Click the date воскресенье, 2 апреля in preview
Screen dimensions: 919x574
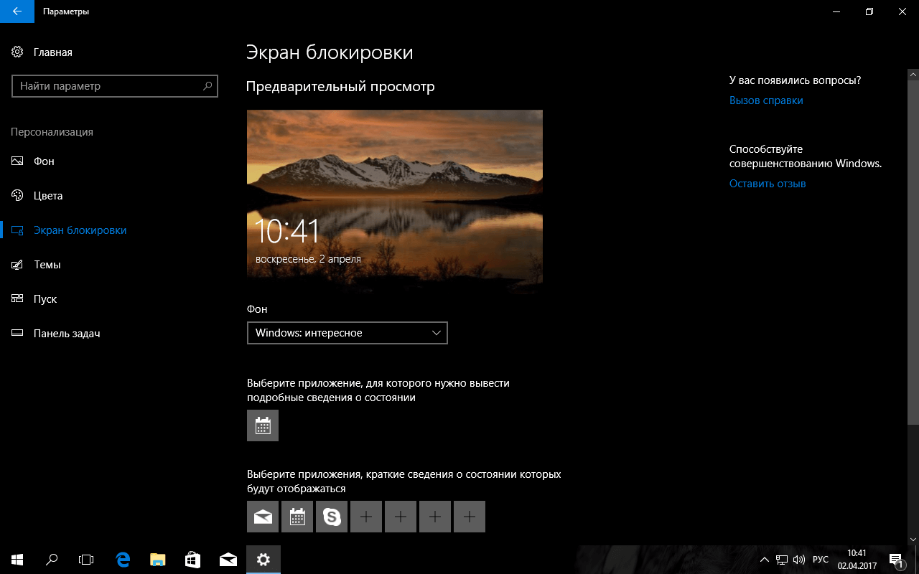point(308,258)
